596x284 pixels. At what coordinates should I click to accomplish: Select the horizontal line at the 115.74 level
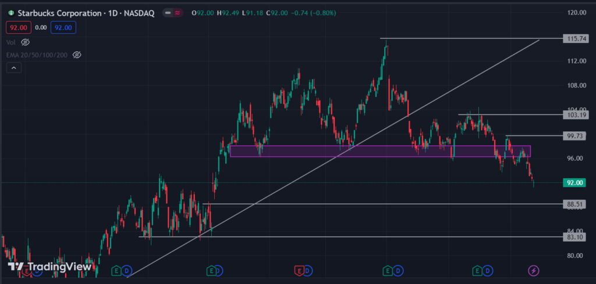tap(471, 39)
